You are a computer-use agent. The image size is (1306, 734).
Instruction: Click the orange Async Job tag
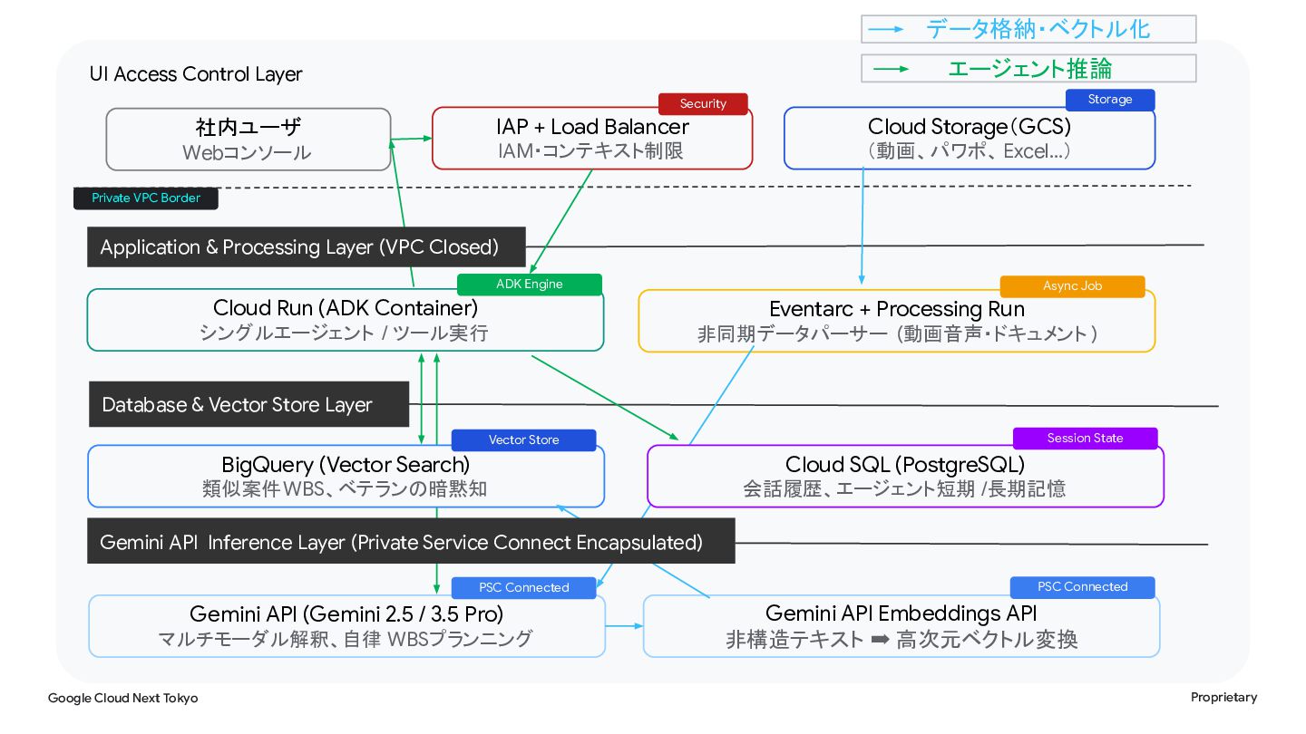pyautogui.click(x=1073, y=286)
